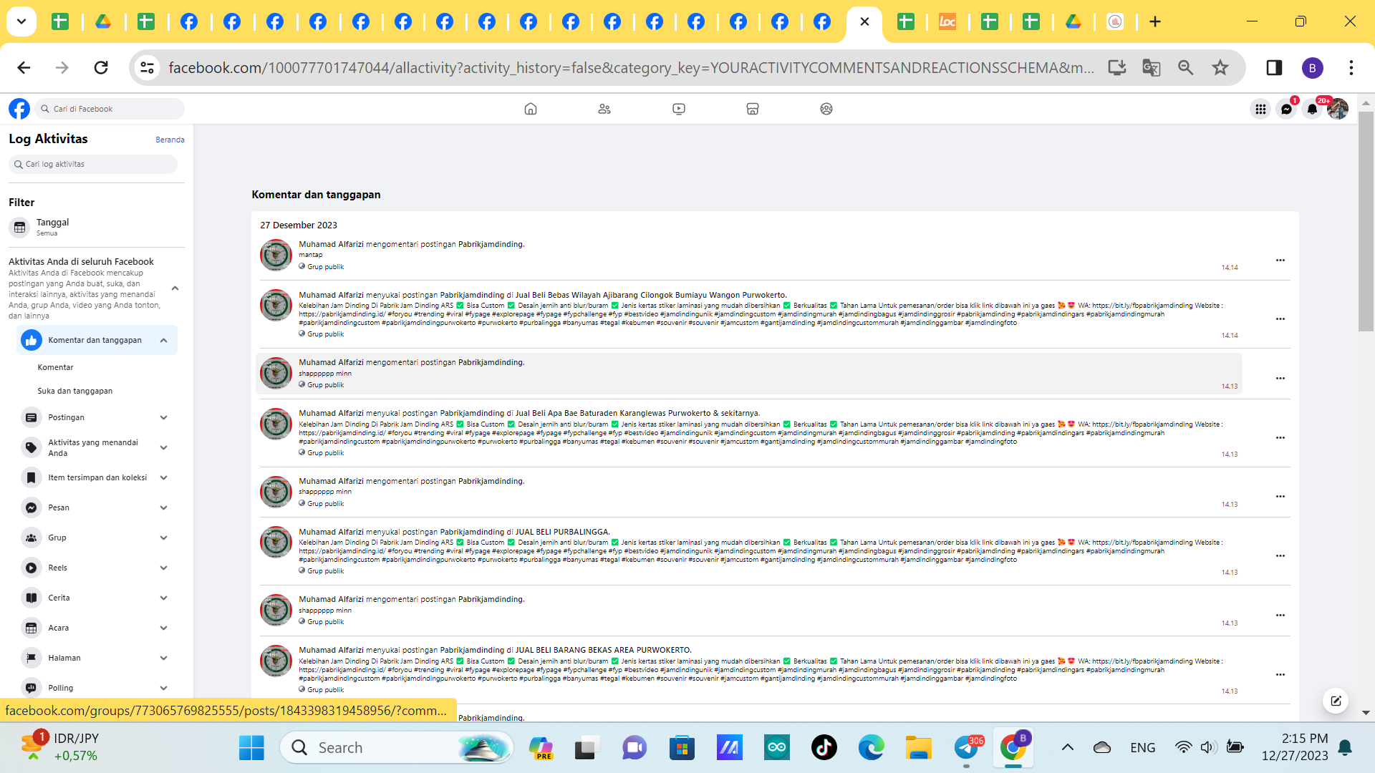Viewport: 1375px width, 773px height.
Task: Click the TikTok icon in taskbar
Action: (824, 748)
